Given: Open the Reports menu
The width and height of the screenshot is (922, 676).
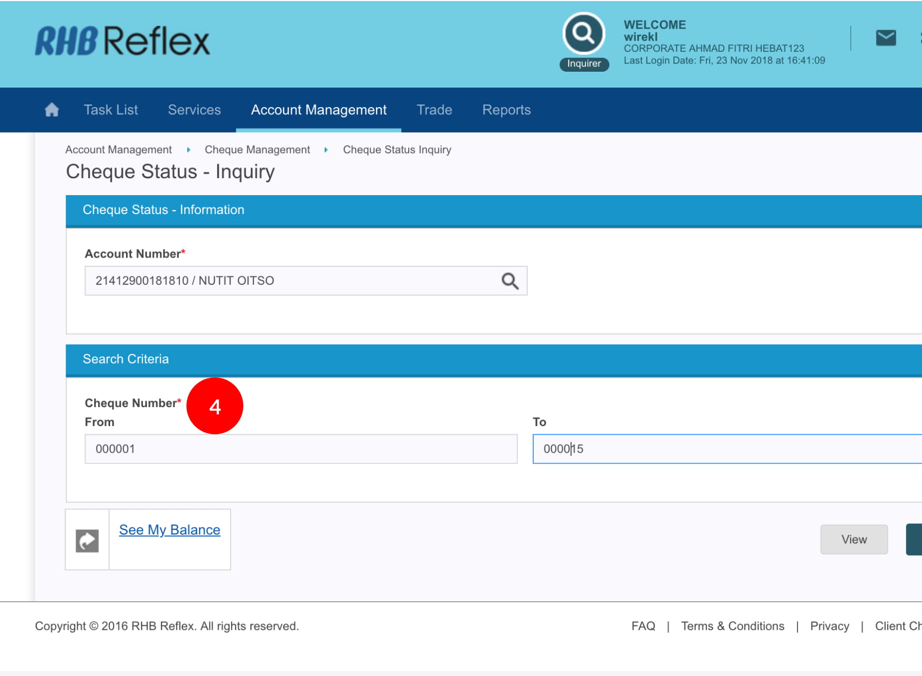Looking at the screenshot, I should tap(506, 110).
